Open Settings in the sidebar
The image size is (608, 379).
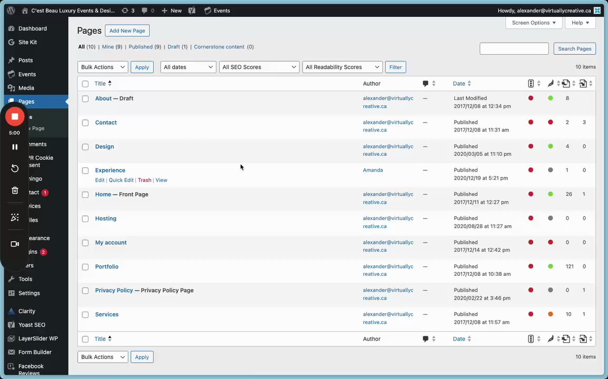(29, 293)
